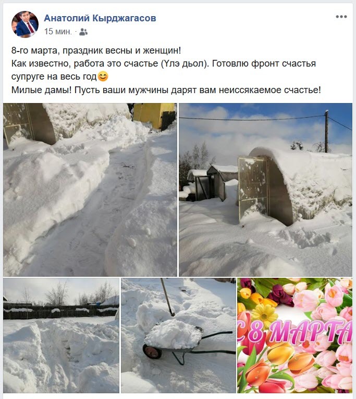Open the Анатолий Кырджагасов name link

pyautogui.click(x=100, y=18)
